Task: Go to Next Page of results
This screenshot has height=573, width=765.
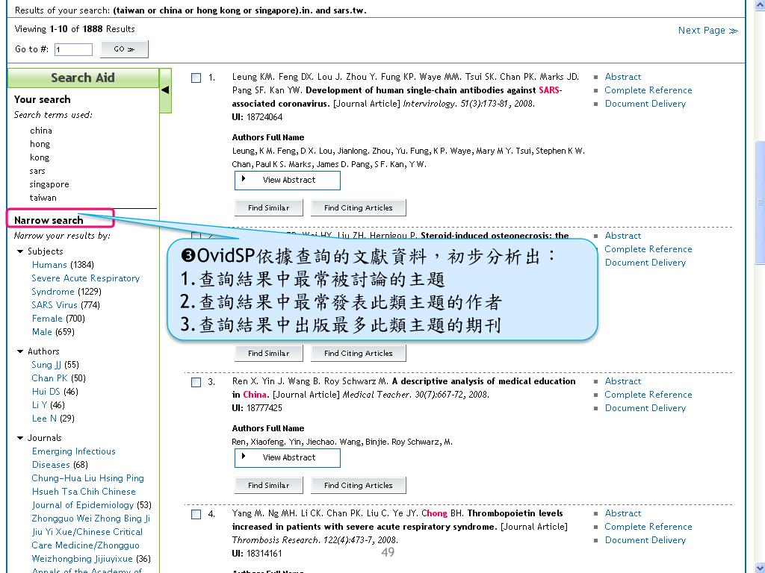Action: [707, 30]
